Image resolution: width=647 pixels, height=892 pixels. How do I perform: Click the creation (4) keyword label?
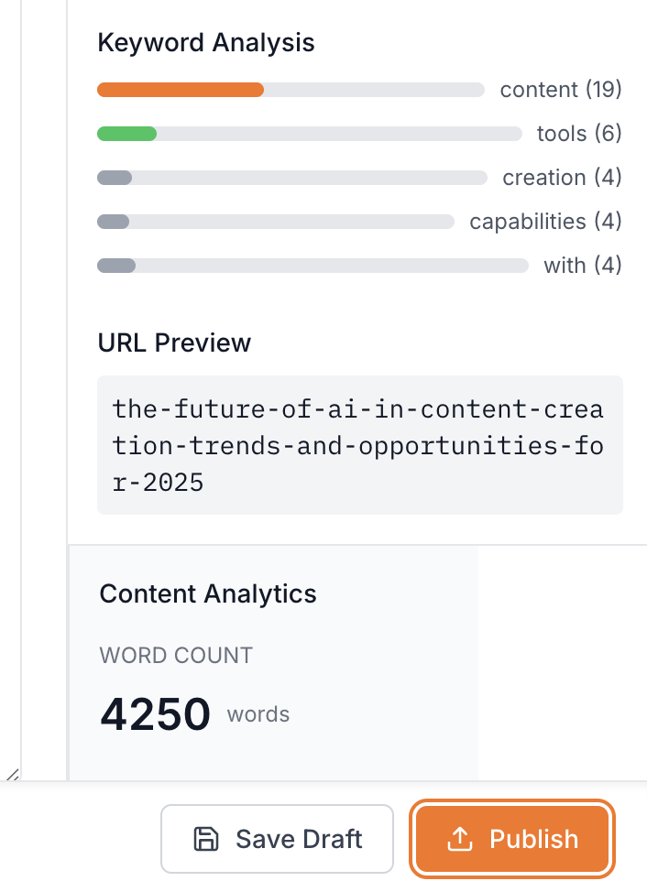point(561,177)
